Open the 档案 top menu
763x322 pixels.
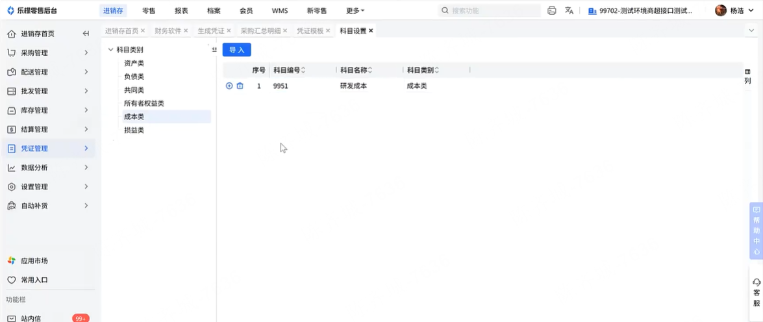click(214, 10)
